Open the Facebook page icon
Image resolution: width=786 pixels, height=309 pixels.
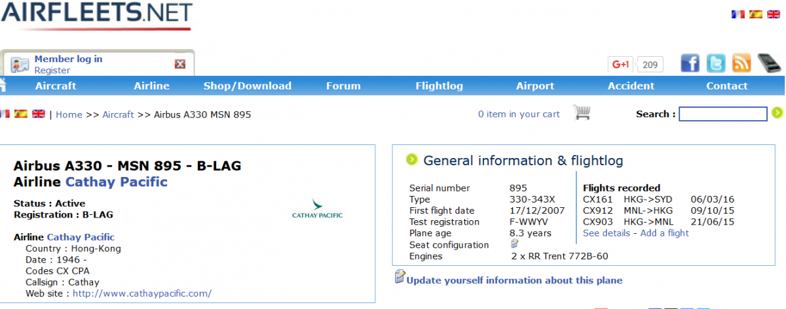coord(690,63)
